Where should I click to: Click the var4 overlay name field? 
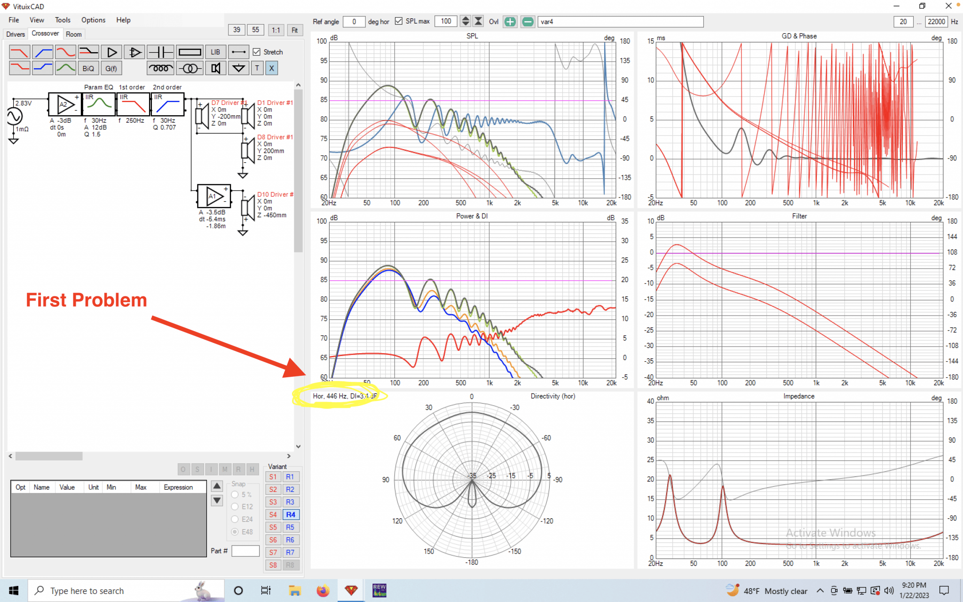point(620,22)
